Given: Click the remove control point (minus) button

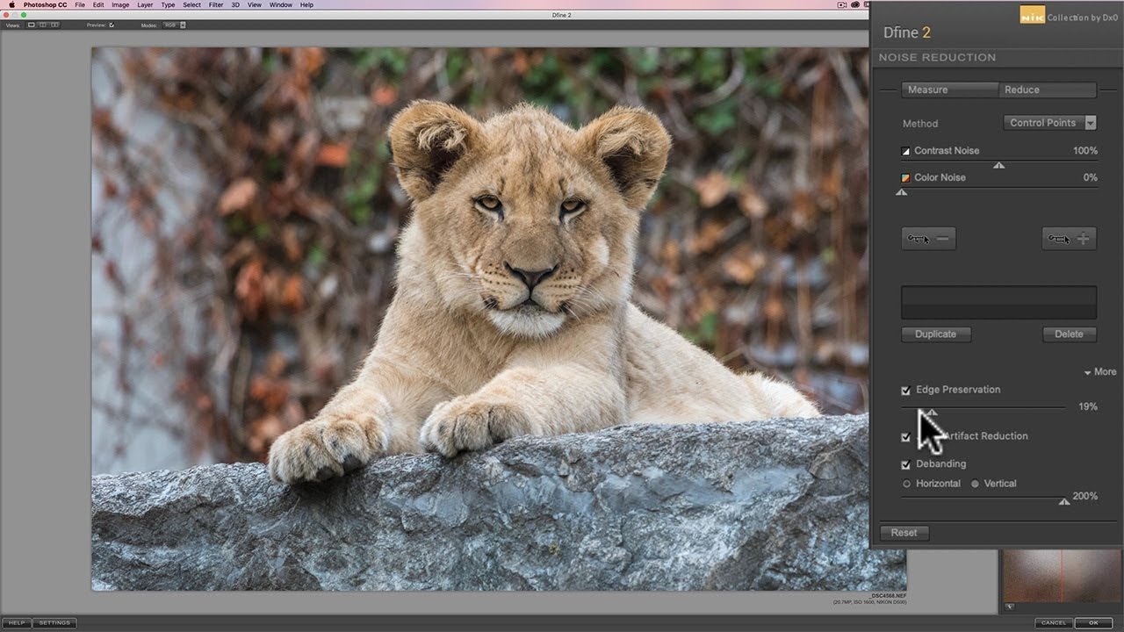Looking at the screenshot, I should [928, 239].
